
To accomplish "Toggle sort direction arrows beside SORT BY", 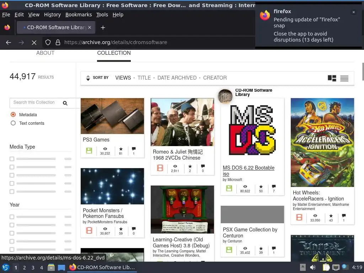I will pyautogui.click(x=88, y=78).
